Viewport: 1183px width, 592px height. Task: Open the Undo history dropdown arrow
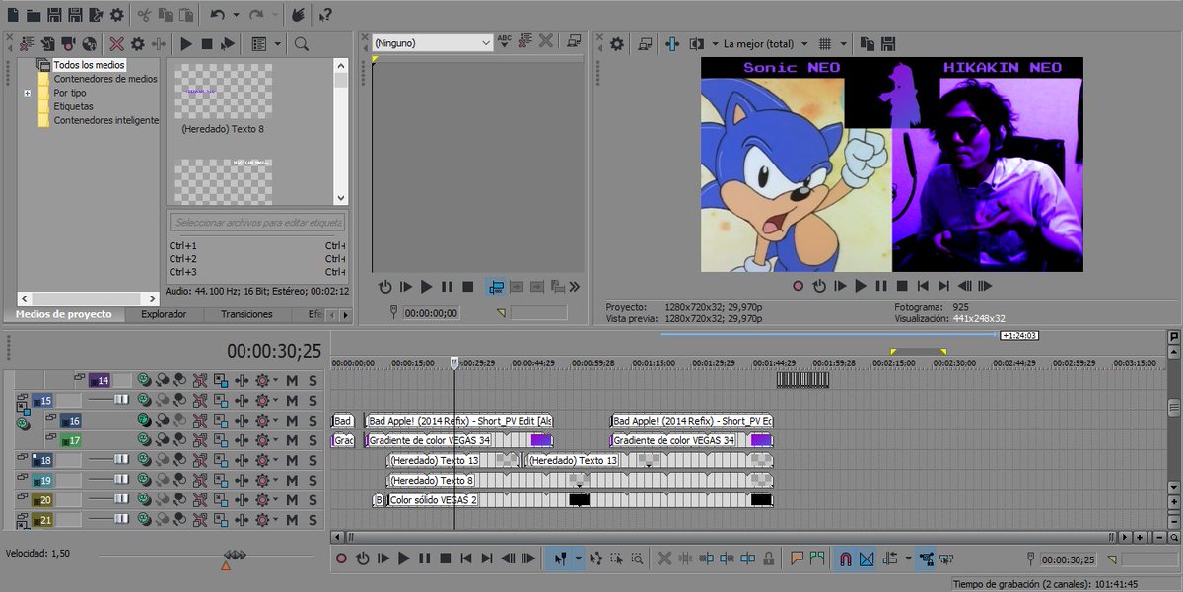tap(235, 15)
